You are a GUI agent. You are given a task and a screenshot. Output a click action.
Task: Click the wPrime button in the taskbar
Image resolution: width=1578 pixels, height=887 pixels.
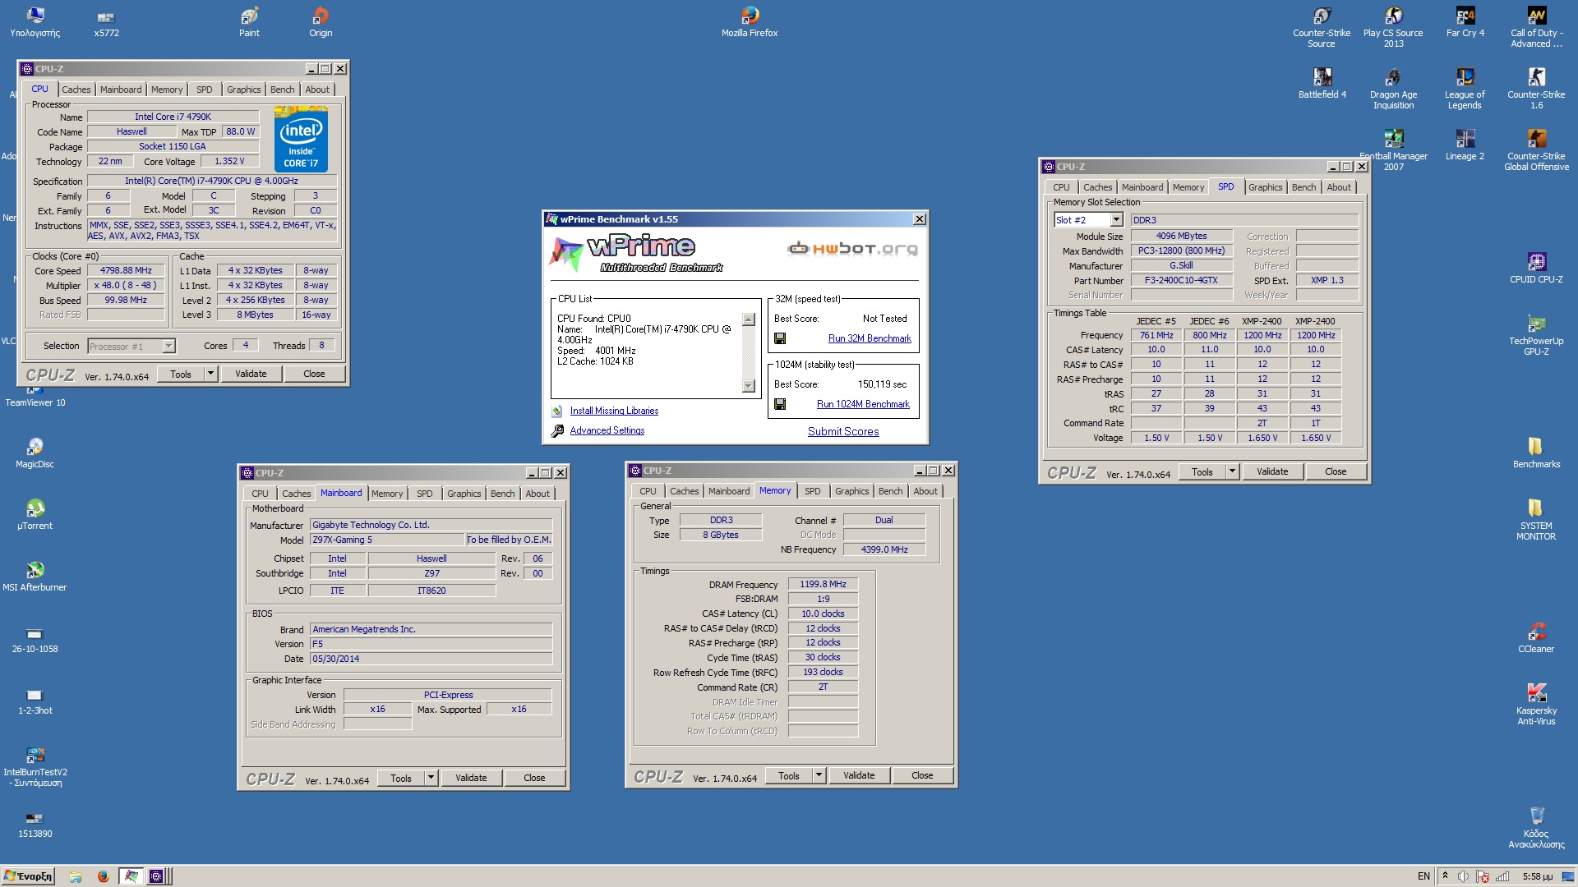pyautogui.click(x=131, y=876)
